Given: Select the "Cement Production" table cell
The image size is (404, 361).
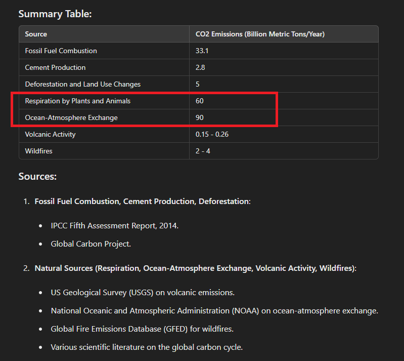Looking at the screenshot, I should pyautogui.click(x=55, y=67).
